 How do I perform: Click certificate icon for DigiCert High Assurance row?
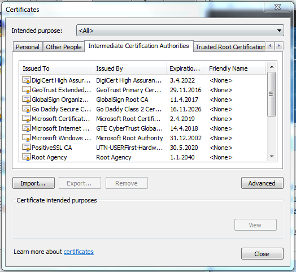27,80
